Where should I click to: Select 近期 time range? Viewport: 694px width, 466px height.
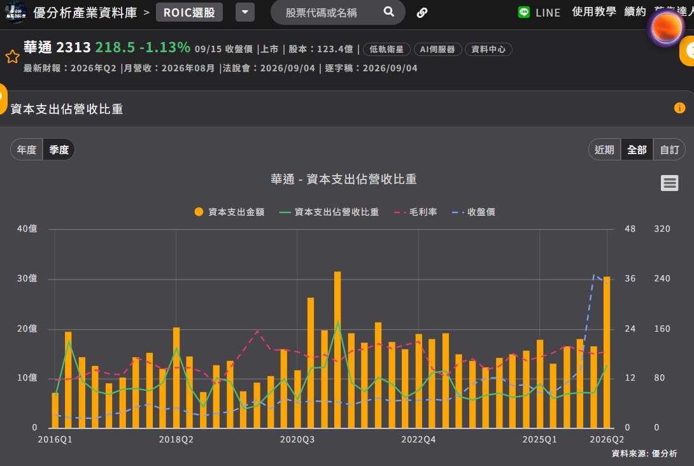click(605, 150)
